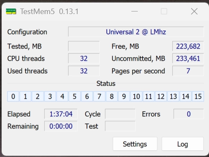Click the empty Cycle field

[x=120, y=114]
